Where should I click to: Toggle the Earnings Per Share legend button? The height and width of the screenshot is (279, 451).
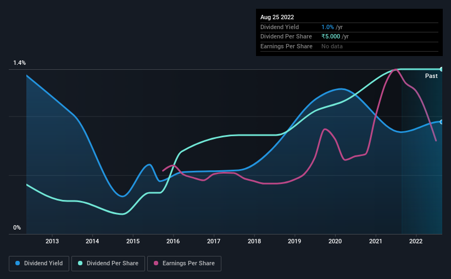point(184,264)
